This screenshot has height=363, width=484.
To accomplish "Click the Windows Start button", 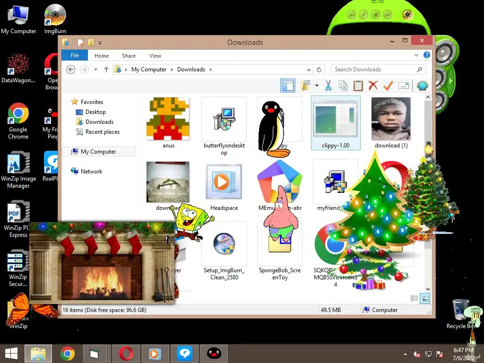I will (x=11, y=354).
